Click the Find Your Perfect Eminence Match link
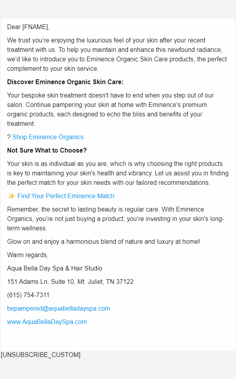236x379 pixels. pos(66,196)
